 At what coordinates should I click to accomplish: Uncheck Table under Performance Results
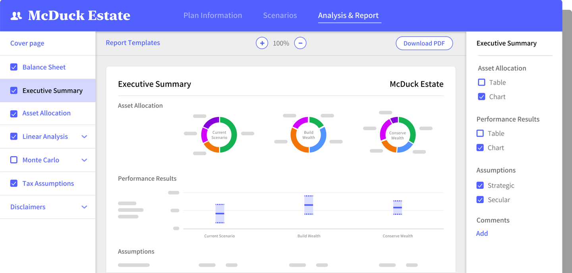480,133
